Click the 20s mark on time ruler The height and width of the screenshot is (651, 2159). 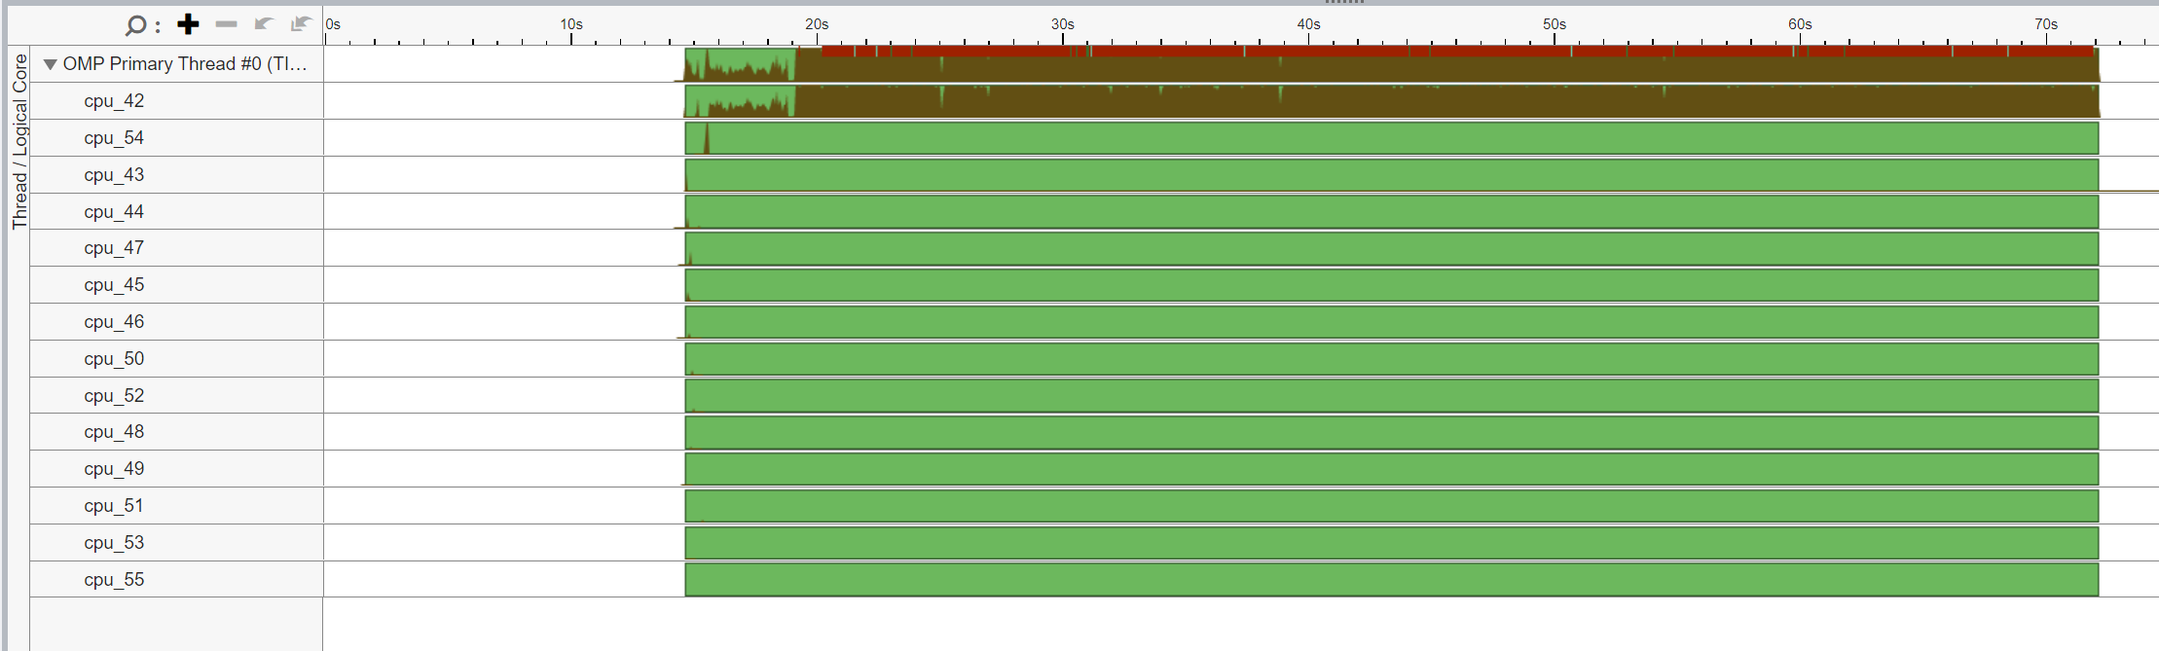tap(817, 24)
